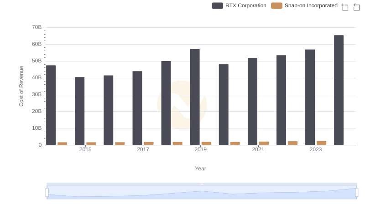Click the area zoom tool icon
Image resolution: width=365 pixels, height=210 pixels.
[345, 7]
